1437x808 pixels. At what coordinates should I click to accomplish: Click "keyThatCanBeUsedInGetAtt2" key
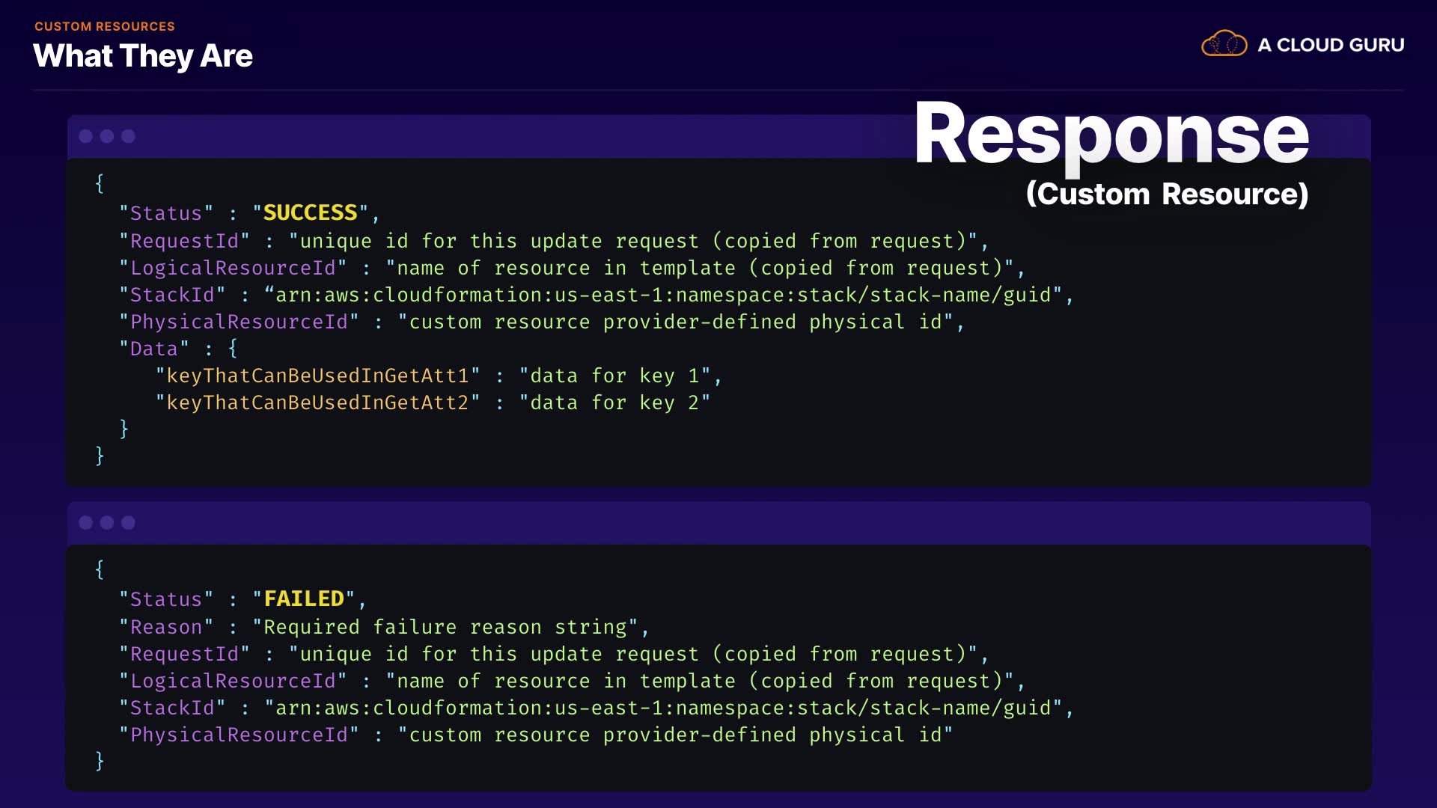pos(317,403)
